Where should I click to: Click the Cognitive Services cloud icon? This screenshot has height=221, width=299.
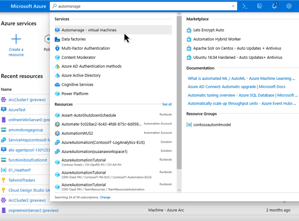click(x=57, y=84)
